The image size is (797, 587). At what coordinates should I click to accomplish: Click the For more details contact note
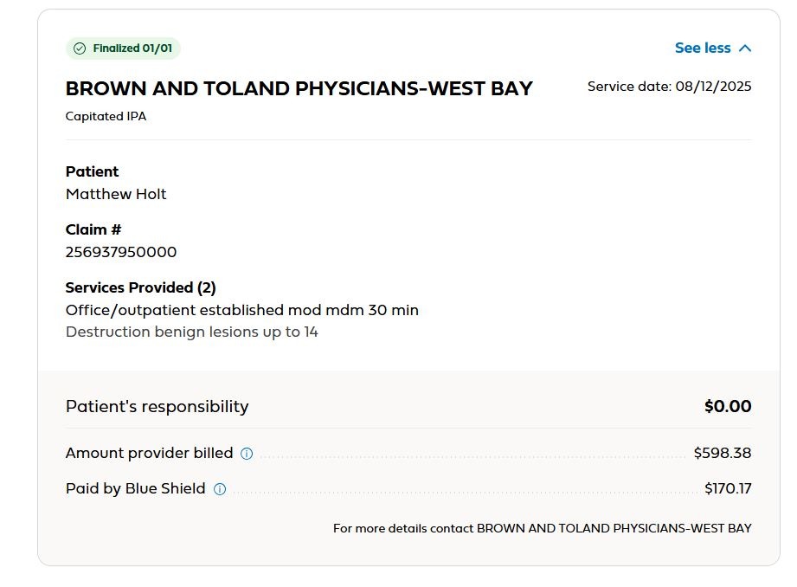pyautogui.click(x=542, y=528)
